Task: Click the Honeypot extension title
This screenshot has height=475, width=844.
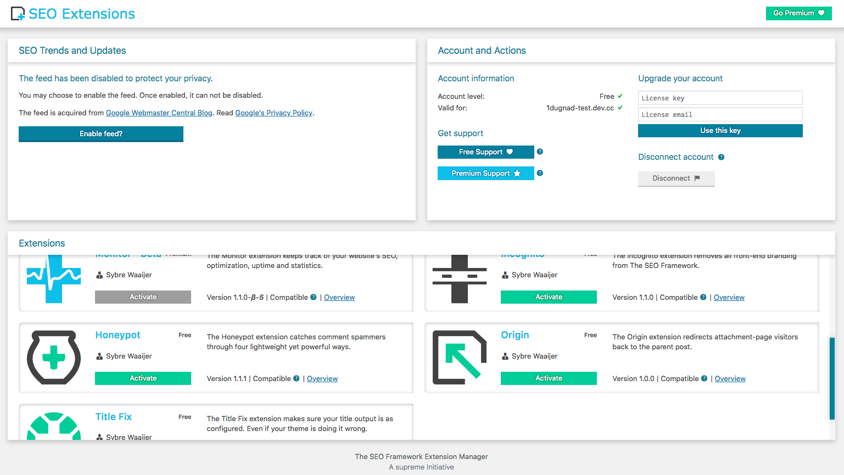Action: point(118,335)
